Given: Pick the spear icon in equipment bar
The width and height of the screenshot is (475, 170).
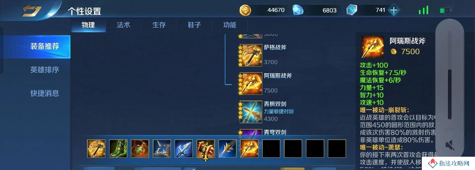Looking at the screenshot, I should [227, 148].
